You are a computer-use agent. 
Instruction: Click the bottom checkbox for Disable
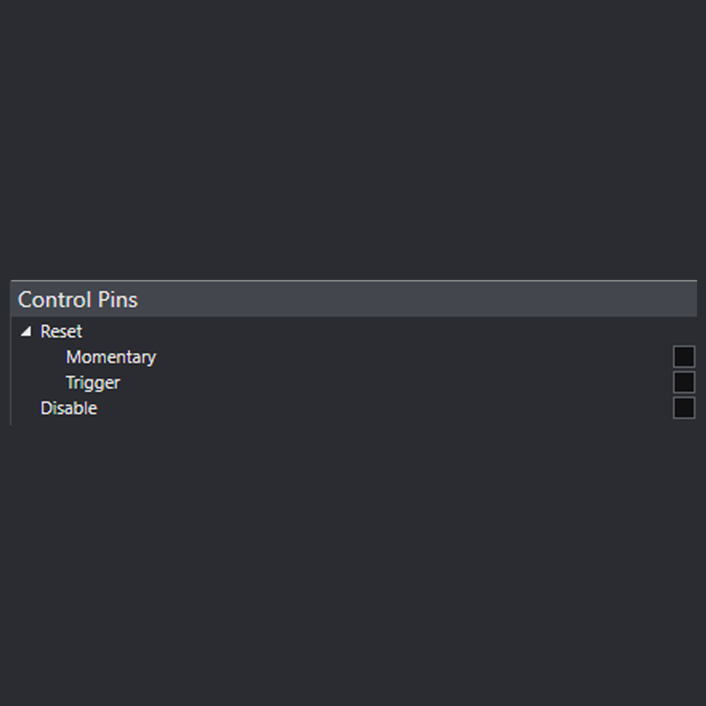click(x=683, y=407)
